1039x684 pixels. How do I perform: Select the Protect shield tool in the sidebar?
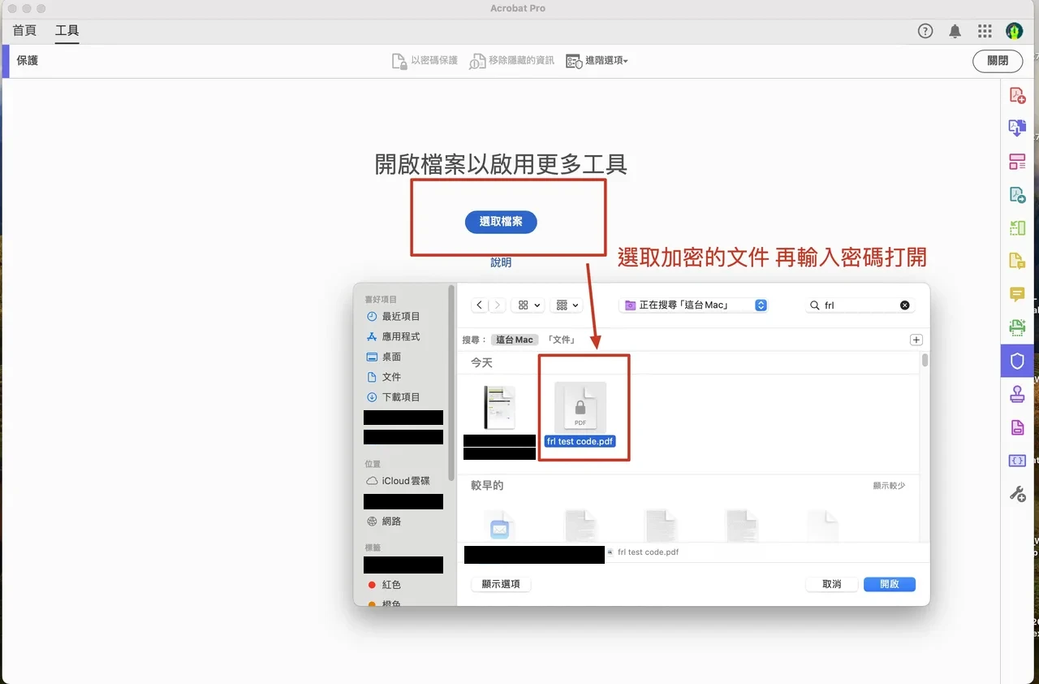[1017, 361]
